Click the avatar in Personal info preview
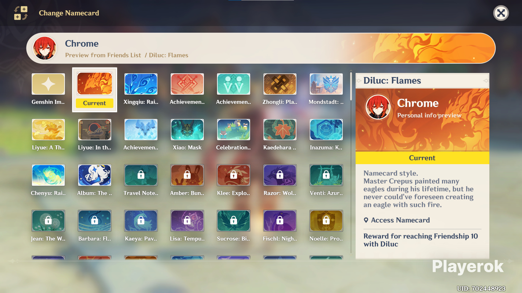Image resolution: width=522 pixels, height=293 pixels. tap(378, 107)
